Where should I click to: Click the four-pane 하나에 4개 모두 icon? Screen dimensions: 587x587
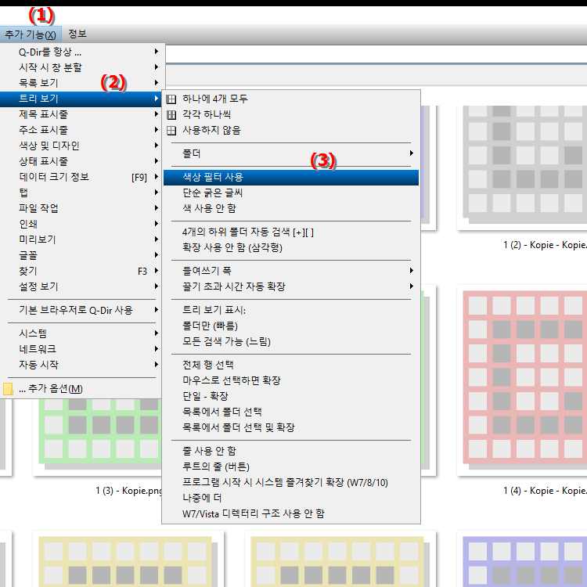[x=171, y=99]
